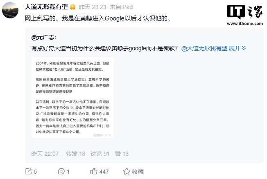Open comments via the speech bubble icon

pos(61,171)
